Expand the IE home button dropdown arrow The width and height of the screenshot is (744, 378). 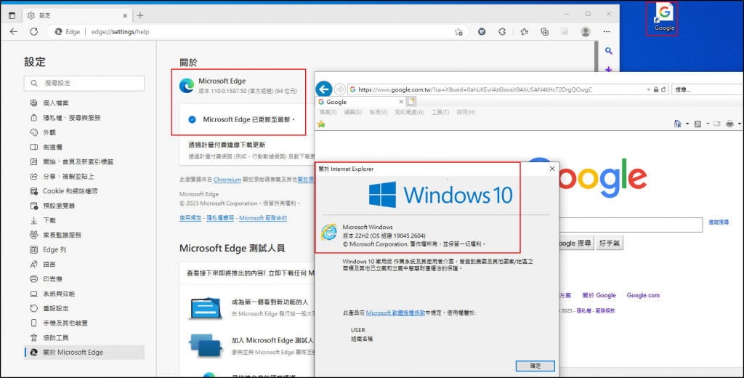pos(687,124)
